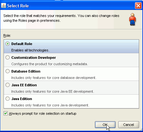Click the 'Always prompt for role selection' label
This screenshot has height=132, width=143.
(43, 113)
